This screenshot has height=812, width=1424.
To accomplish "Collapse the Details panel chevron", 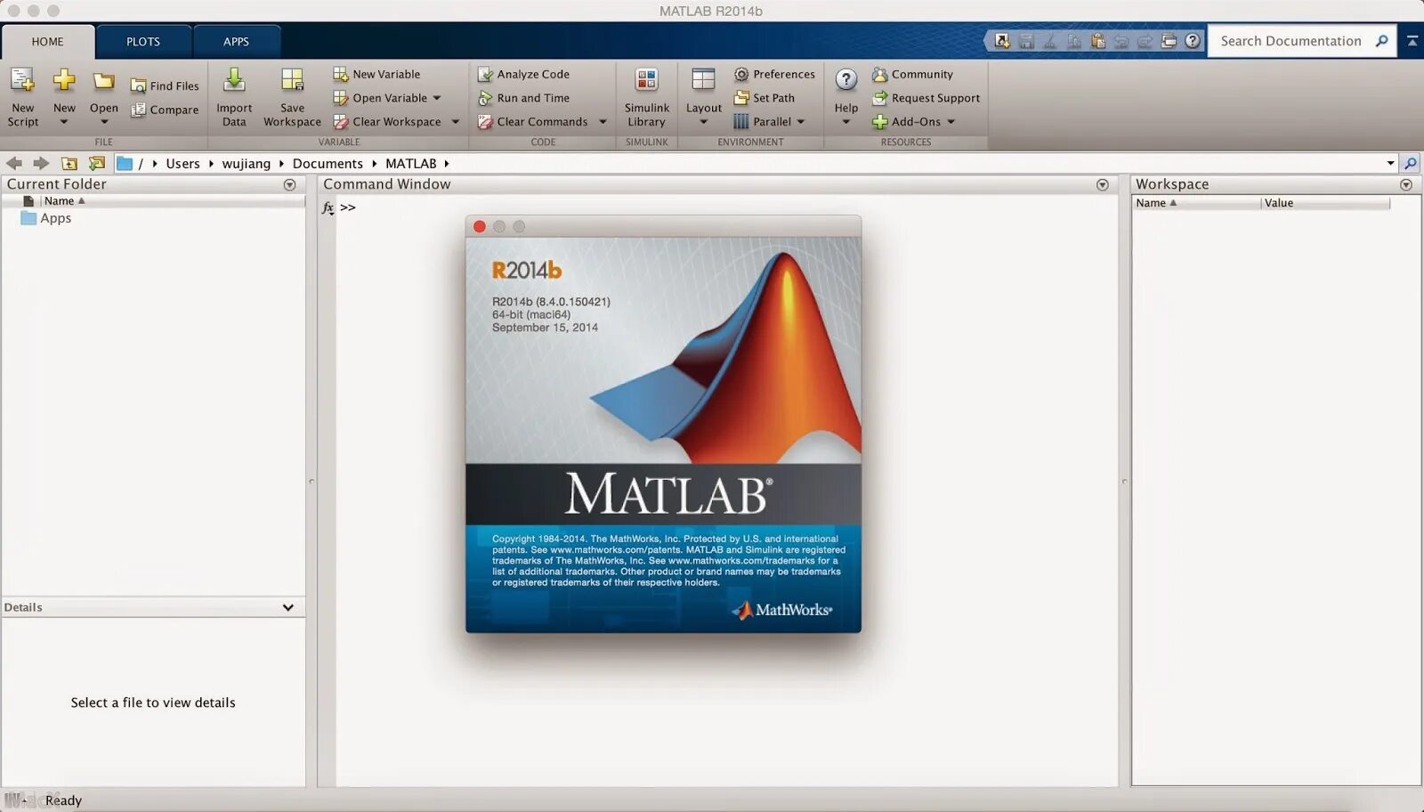I will click(287, 607).
